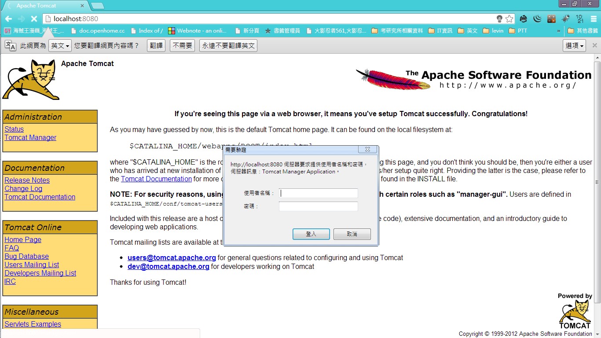Open the Developers Mailing List link
Image resolution: width=601 pixels, height=338 pixels.
40,273
